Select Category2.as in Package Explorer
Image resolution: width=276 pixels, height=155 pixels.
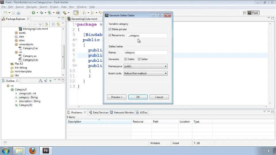pos(30,48)
